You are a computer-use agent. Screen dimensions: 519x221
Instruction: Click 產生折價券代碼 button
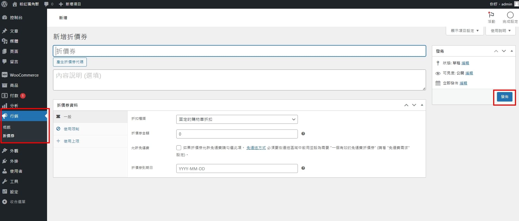click(x=70, y=62)
